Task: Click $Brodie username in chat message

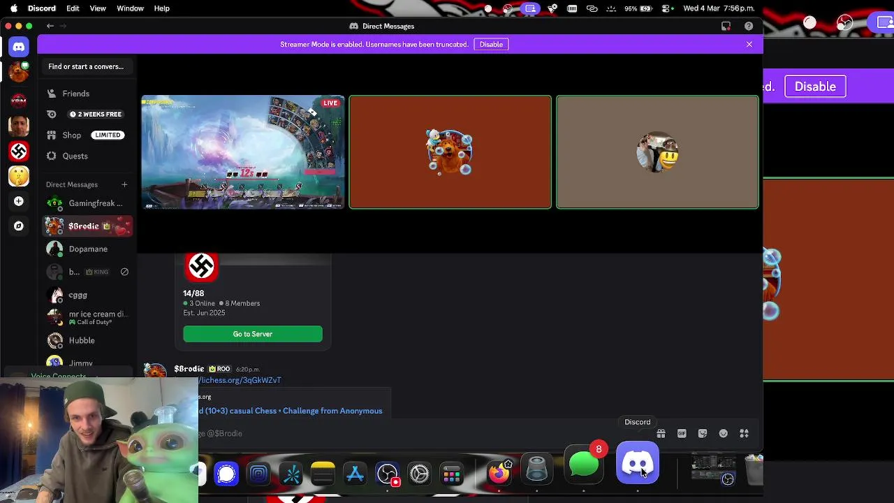Action: click(189, 369)
